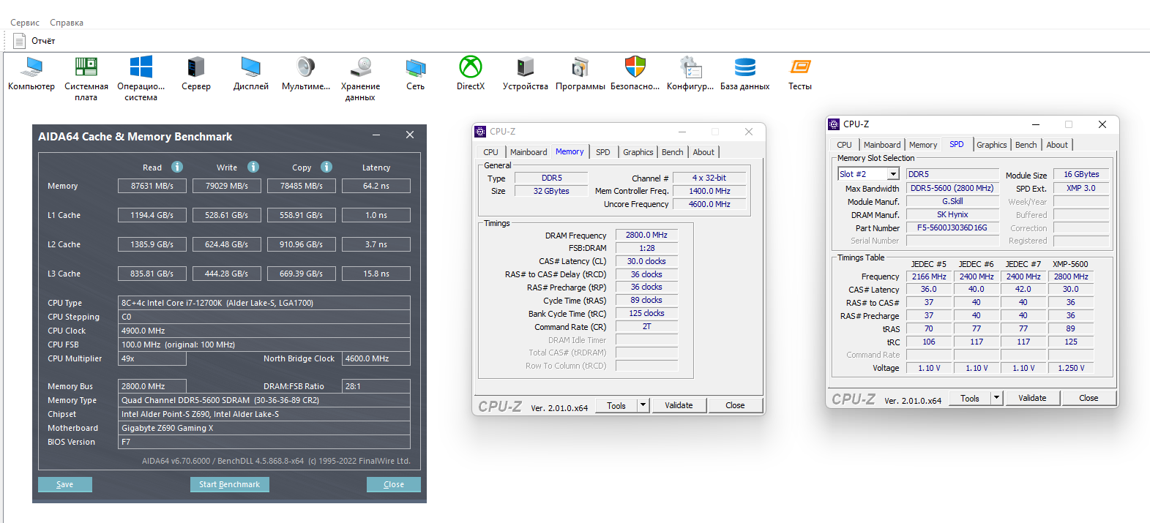This screenshot has height=523, width=1150.
Task: Click Memory Latency value 64.2 ns
Action: click(376, 186)
